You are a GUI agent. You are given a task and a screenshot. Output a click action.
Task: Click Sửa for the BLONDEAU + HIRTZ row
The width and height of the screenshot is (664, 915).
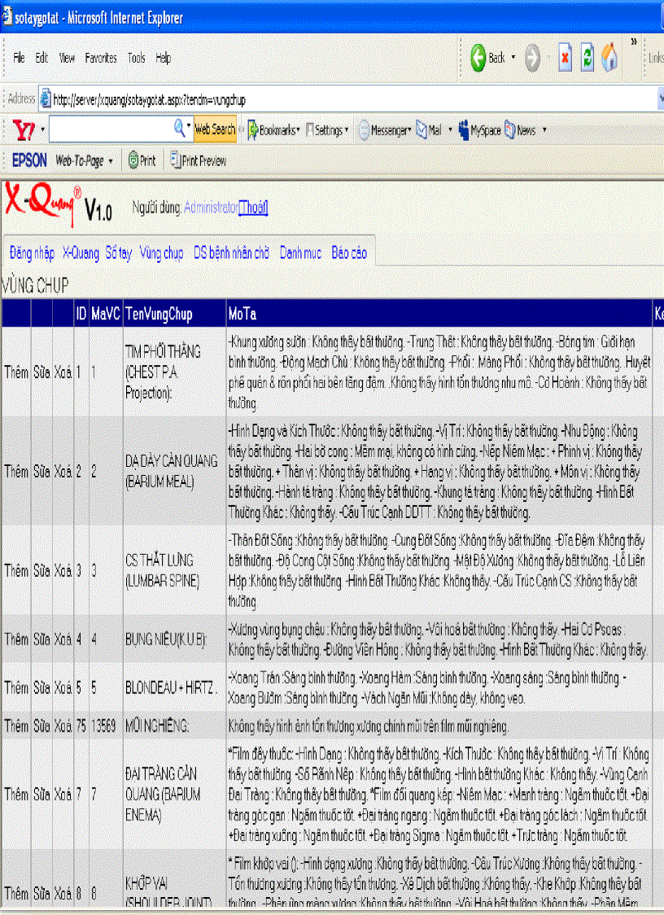click(41, 687)
